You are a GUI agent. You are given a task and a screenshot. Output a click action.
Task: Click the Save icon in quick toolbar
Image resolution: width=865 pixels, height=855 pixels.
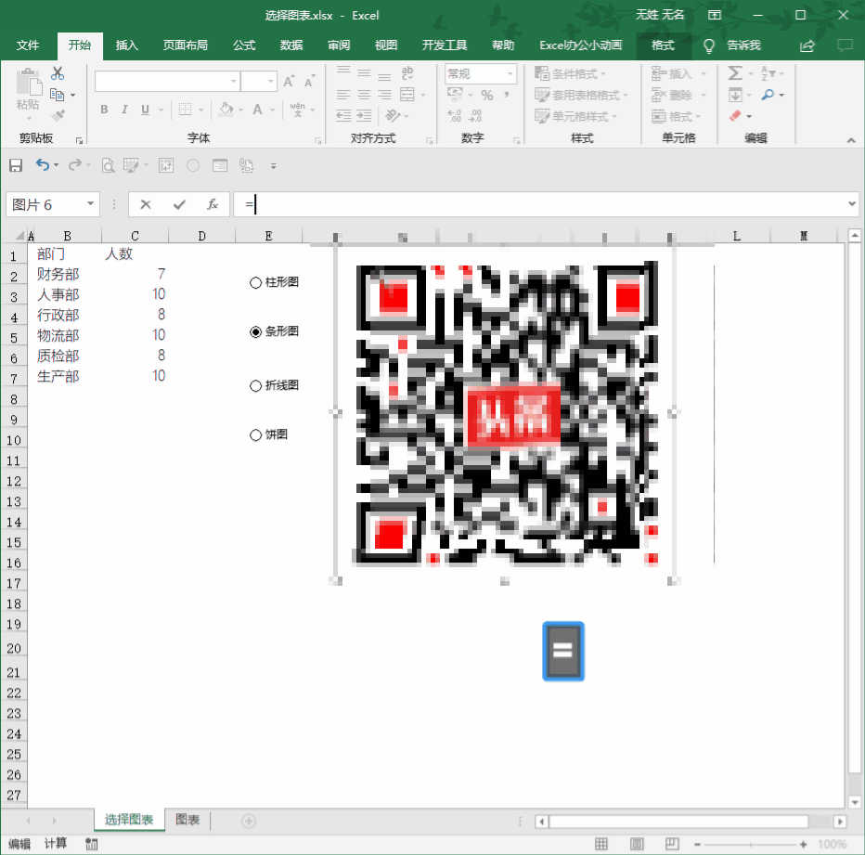click(16, 165)
